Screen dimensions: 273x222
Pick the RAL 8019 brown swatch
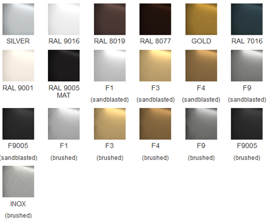[x=109, y=19]
